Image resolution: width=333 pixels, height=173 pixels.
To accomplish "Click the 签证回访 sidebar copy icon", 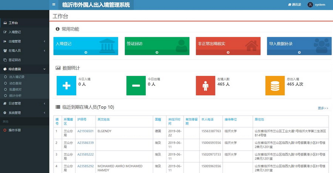I will [x=5, y=60].
